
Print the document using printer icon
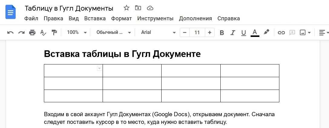click(32, 32)
